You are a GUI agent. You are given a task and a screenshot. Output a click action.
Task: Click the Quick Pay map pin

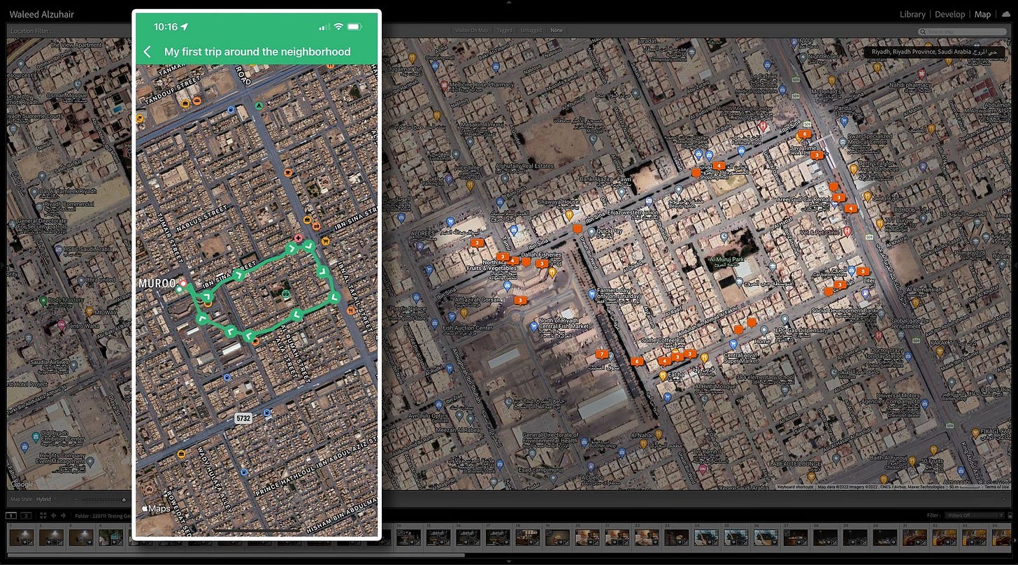tap(592, 233)
